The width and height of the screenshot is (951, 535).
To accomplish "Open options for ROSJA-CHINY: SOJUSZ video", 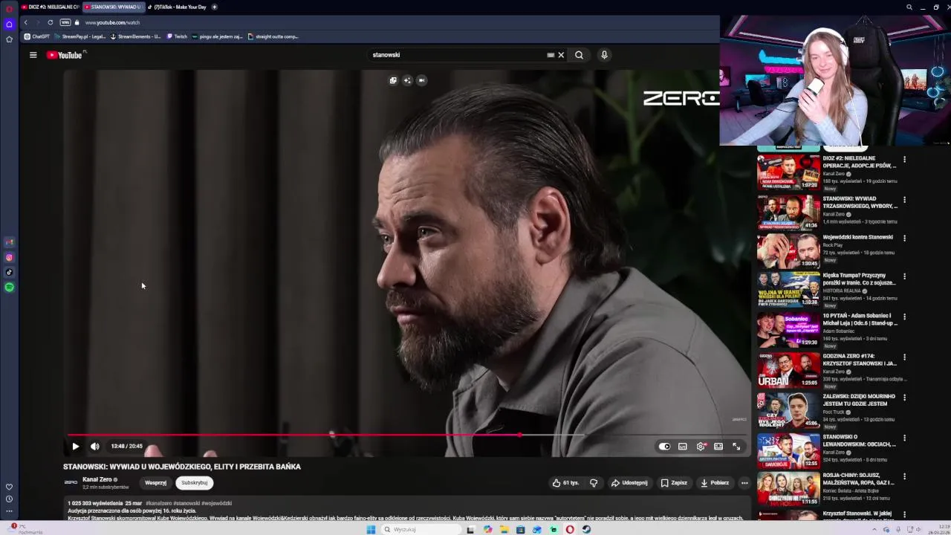I will pos(904,477).
